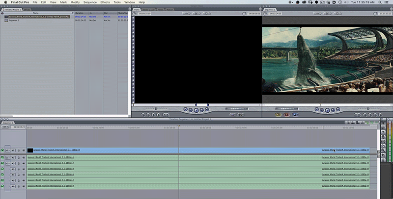Switch to Filters tab in Viewer

click(x=161, y=10)
